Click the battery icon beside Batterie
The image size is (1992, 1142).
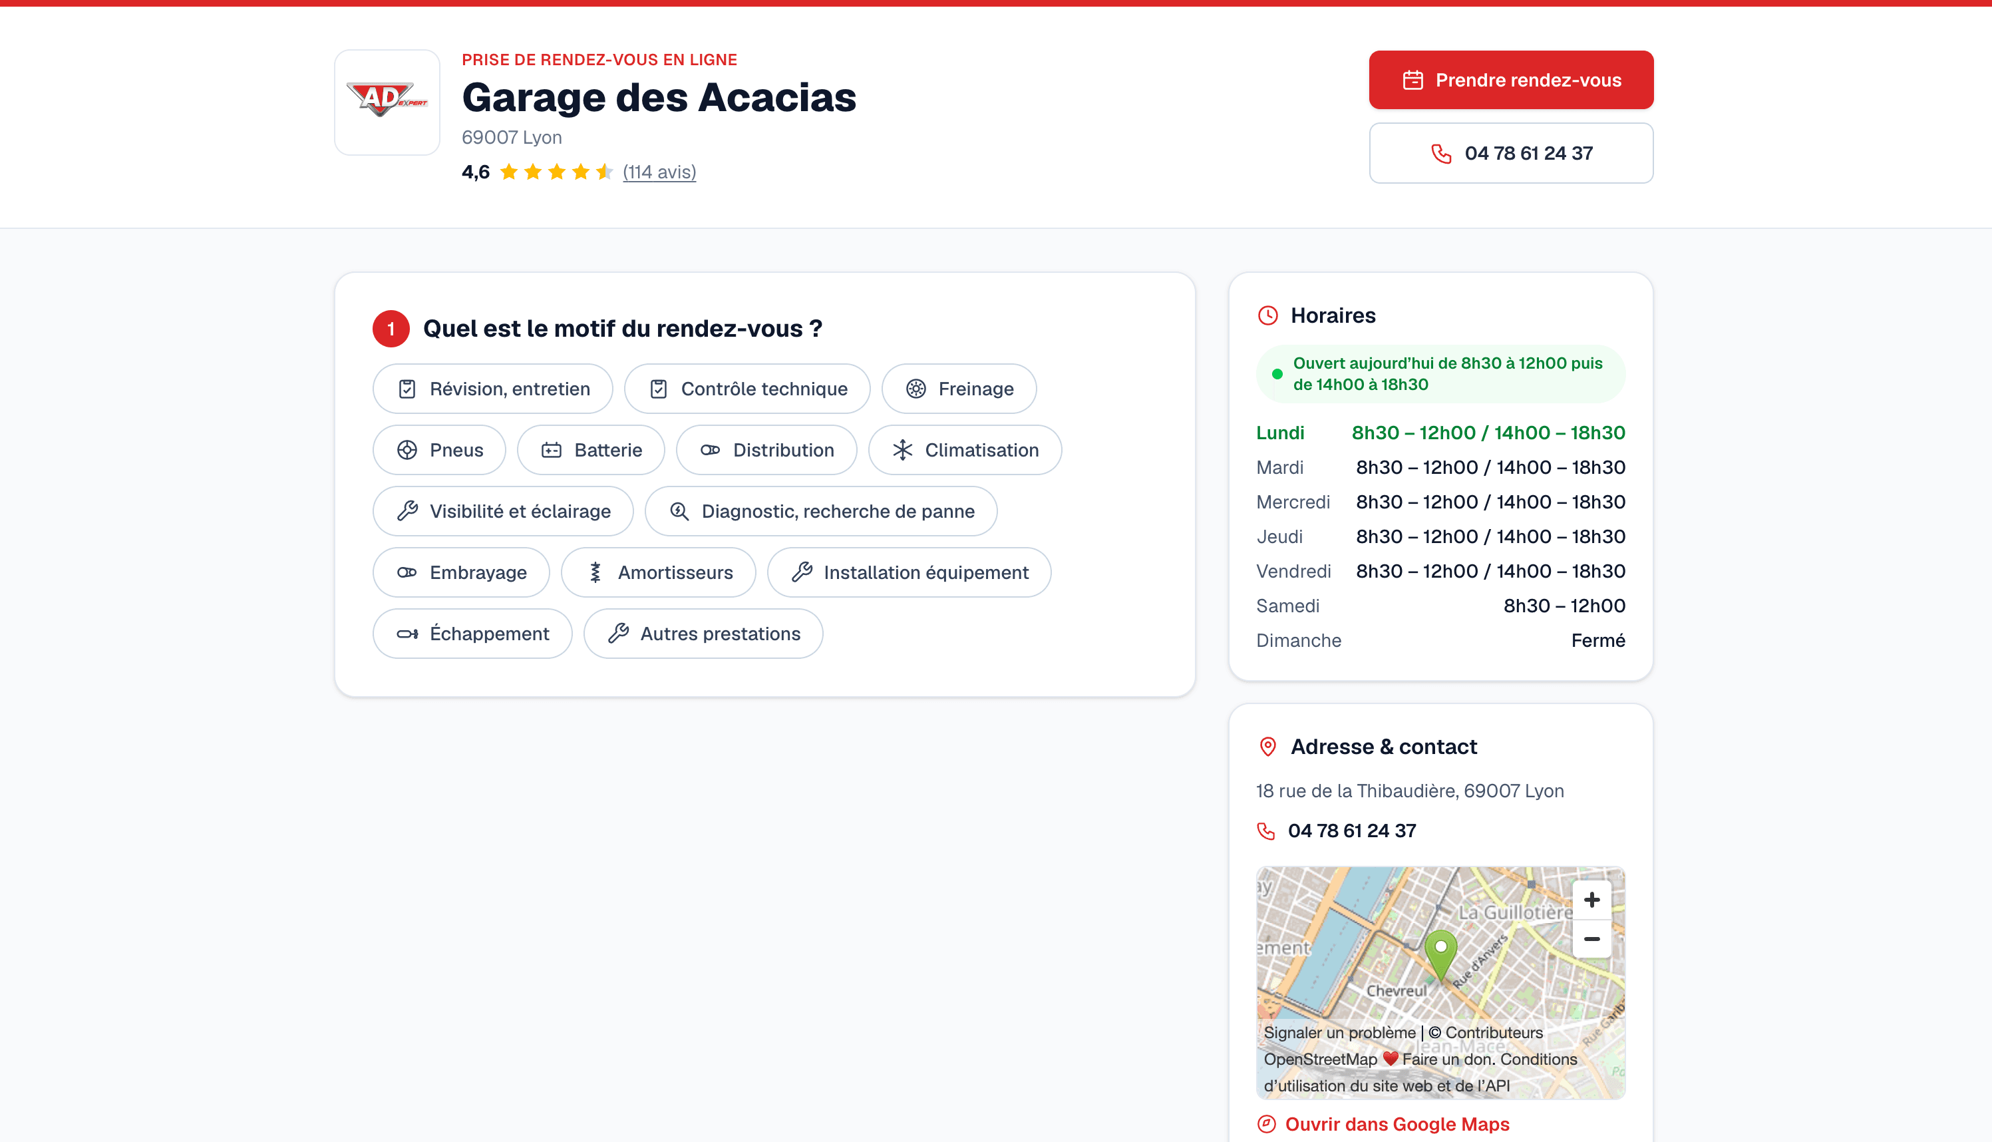pyautogui.click(x=551, y=450)
